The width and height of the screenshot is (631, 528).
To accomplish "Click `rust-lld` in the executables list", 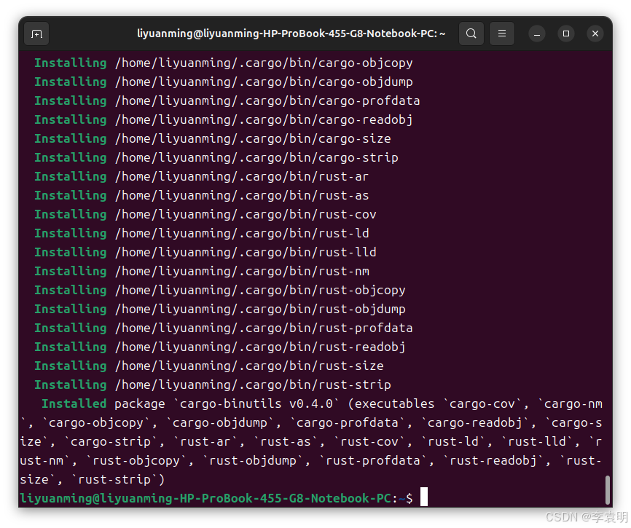I will coord(537,441).
